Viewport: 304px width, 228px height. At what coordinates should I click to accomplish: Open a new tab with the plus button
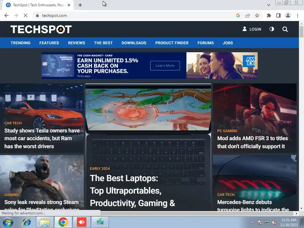pos(80,5)
